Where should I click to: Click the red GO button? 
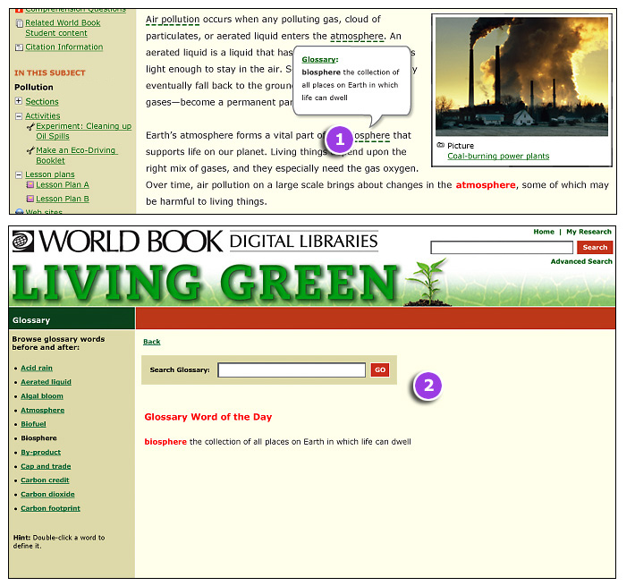(x=380, y=370)
